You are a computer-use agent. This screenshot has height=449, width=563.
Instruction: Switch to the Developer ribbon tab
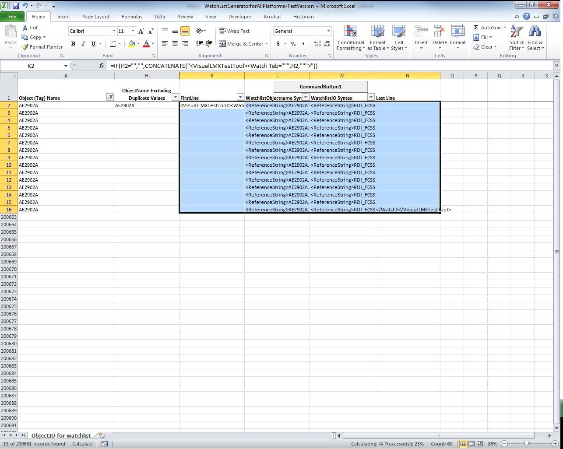(x=239, y=17)
